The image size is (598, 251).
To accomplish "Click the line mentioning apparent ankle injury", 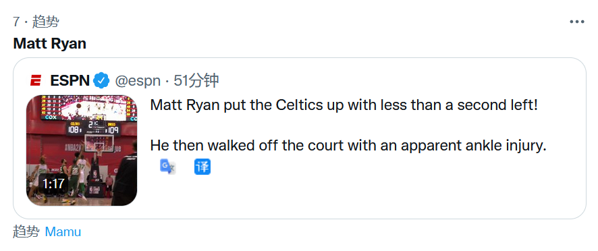I will pyautogui.click(x=348, y=145).
